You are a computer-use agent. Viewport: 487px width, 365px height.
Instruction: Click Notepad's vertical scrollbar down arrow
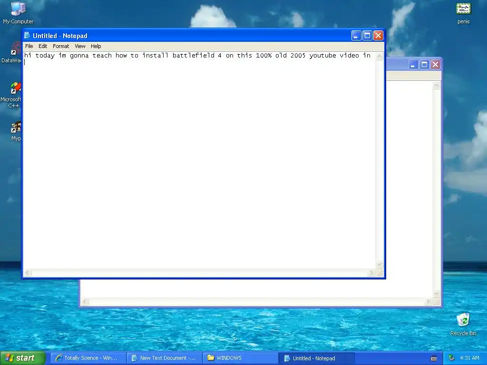click(379, 264)
